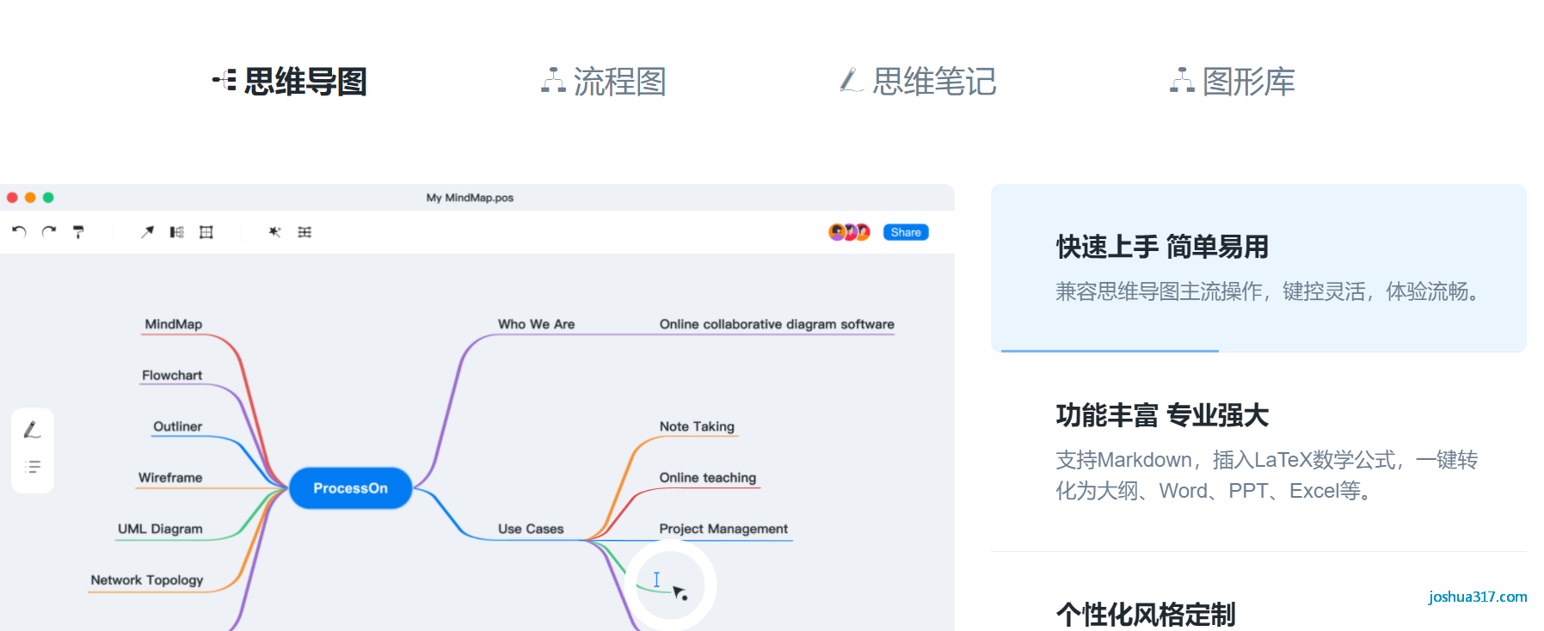Click the outline list icon in left panel
Screen dimensions: 1544x631
33,467
